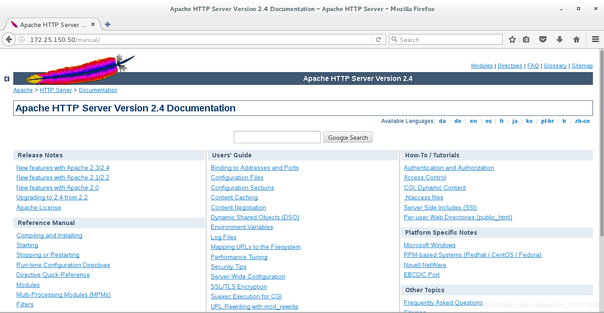This screenshot has width=604, height=313.
Task: Open the Glossary link in header
Action: coord(555,66)
